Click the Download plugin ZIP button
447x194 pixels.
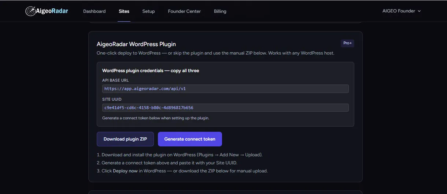(x=125, y=139)
